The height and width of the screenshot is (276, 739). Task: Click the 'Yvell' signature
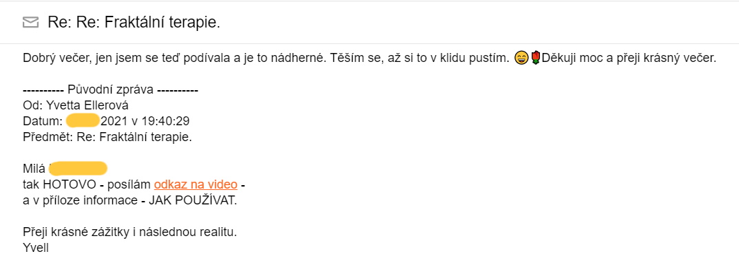(36, 247)
